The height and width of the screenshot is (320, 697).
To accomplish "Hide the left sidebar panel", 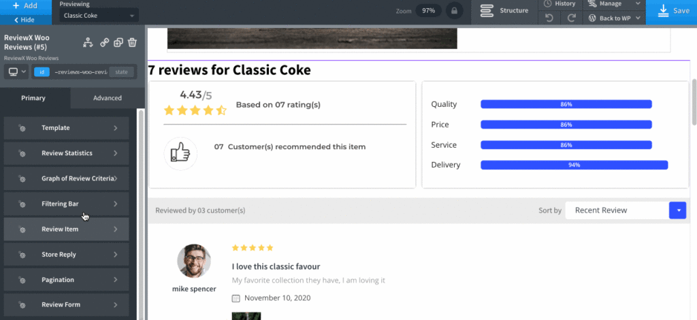I will point(25,20).
